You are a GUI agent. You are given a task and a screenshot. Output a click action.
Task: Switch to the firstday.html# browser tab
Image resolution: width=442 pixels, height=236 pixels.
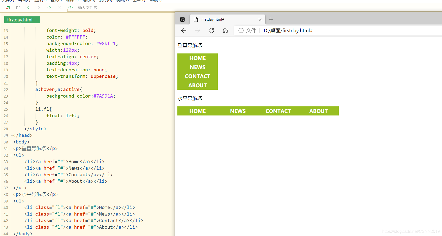pos(227,19)
